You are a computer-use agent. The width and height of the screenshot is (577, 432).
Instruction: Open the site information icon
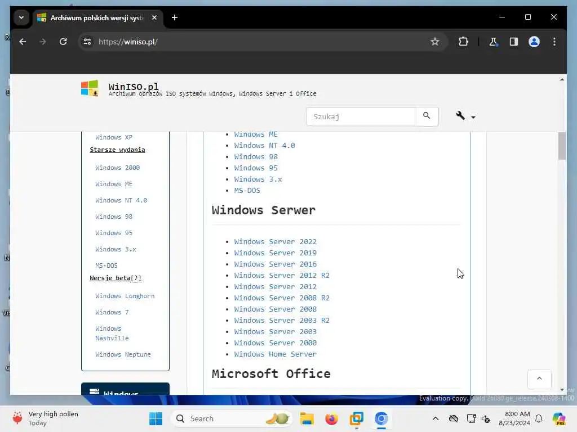point(87,42)
